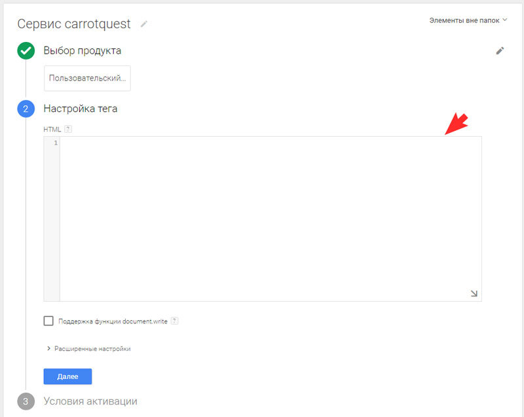The width and height of the screenshot is (524, 417).
Task: Select the gray step 3 circle
Action: pos(26,401)
